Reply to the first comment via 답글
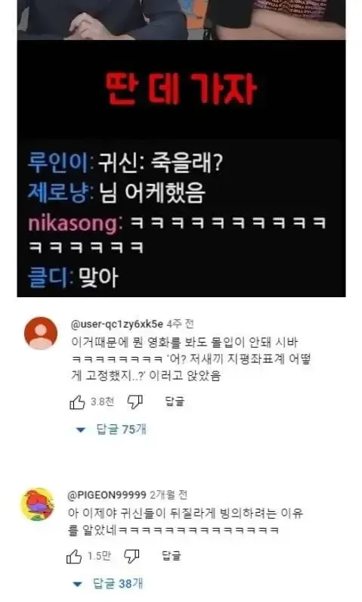Viewport: 362px width, 602px height. tap(175, 402)
